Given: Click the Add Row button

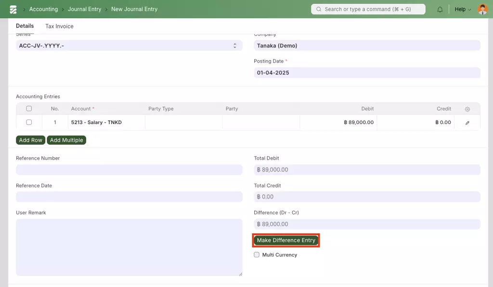Looking at the screenshot, I should 30,140.
